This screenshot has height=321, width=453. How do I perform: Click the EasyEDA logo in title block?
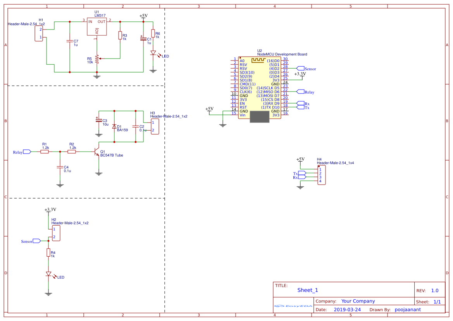(x=293, y=306)
